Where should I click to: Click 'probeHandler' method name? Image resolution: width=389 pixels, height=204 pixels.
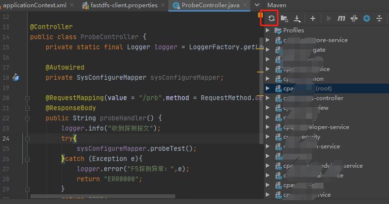tap(123, 118)
